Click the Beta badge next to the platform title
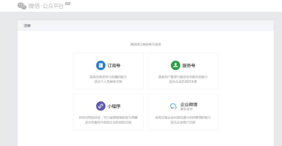 click(68, 4)
